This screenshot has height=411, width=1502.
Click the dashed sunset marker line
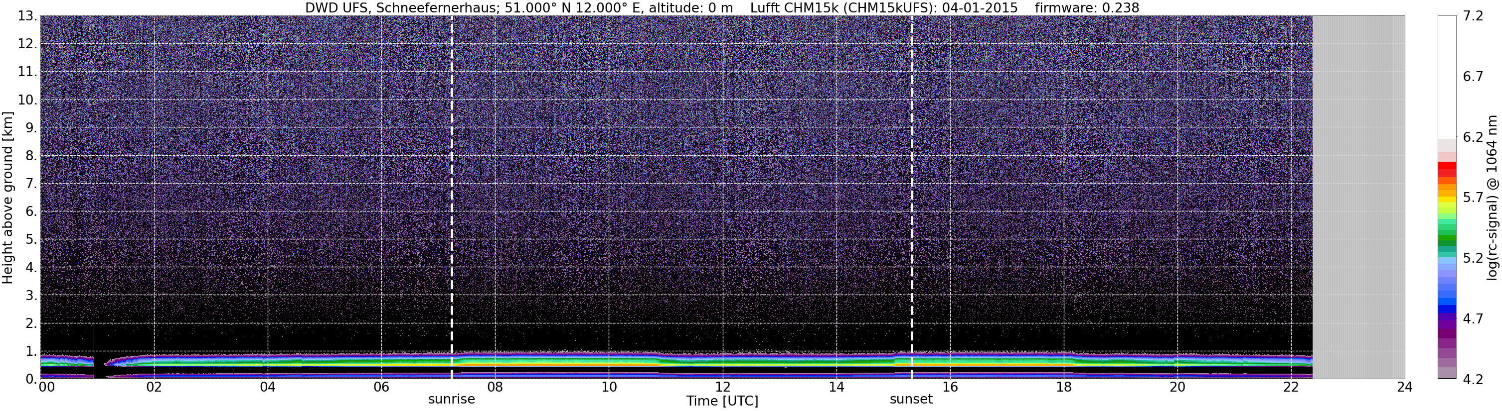pyautogui.click(x=911, y=197)
